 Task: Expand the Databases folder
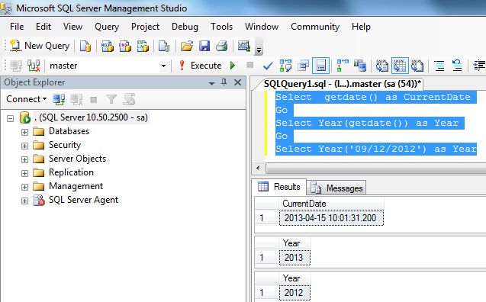(x=24, y=132)
